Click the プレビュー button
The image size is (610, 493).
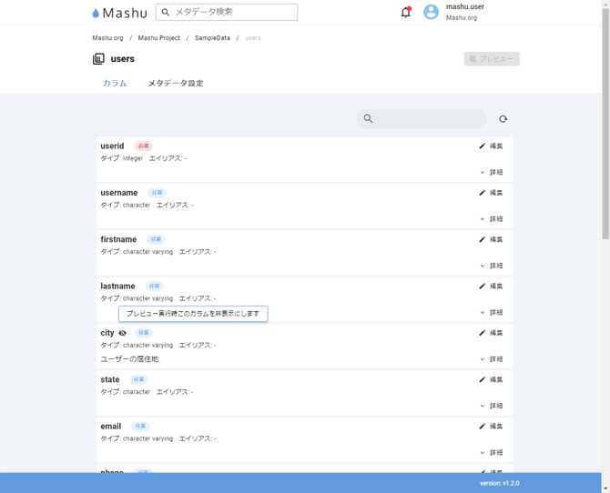coord(492,59)
